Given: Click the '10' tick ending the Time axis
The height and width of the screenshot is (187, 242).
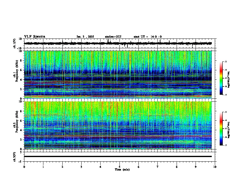Looking at the screenshot, I should pos(215,167).
